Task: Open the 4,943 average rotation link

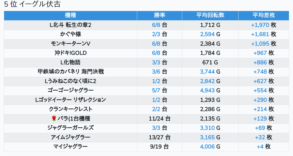Action: coord(207,90)
